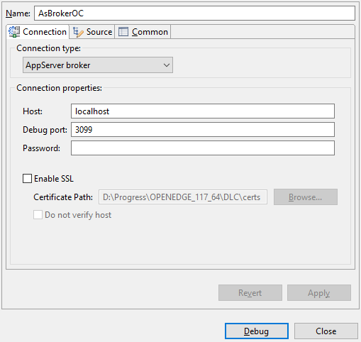The image size is (361, 342).
Task: Select the Connection tab label
Action: (45, 32)
